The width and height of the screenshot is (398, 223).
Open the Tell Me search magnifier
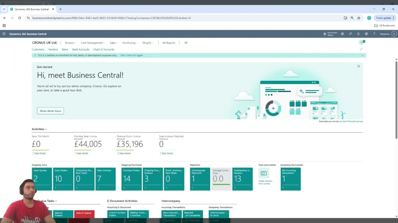click(350, 34)
